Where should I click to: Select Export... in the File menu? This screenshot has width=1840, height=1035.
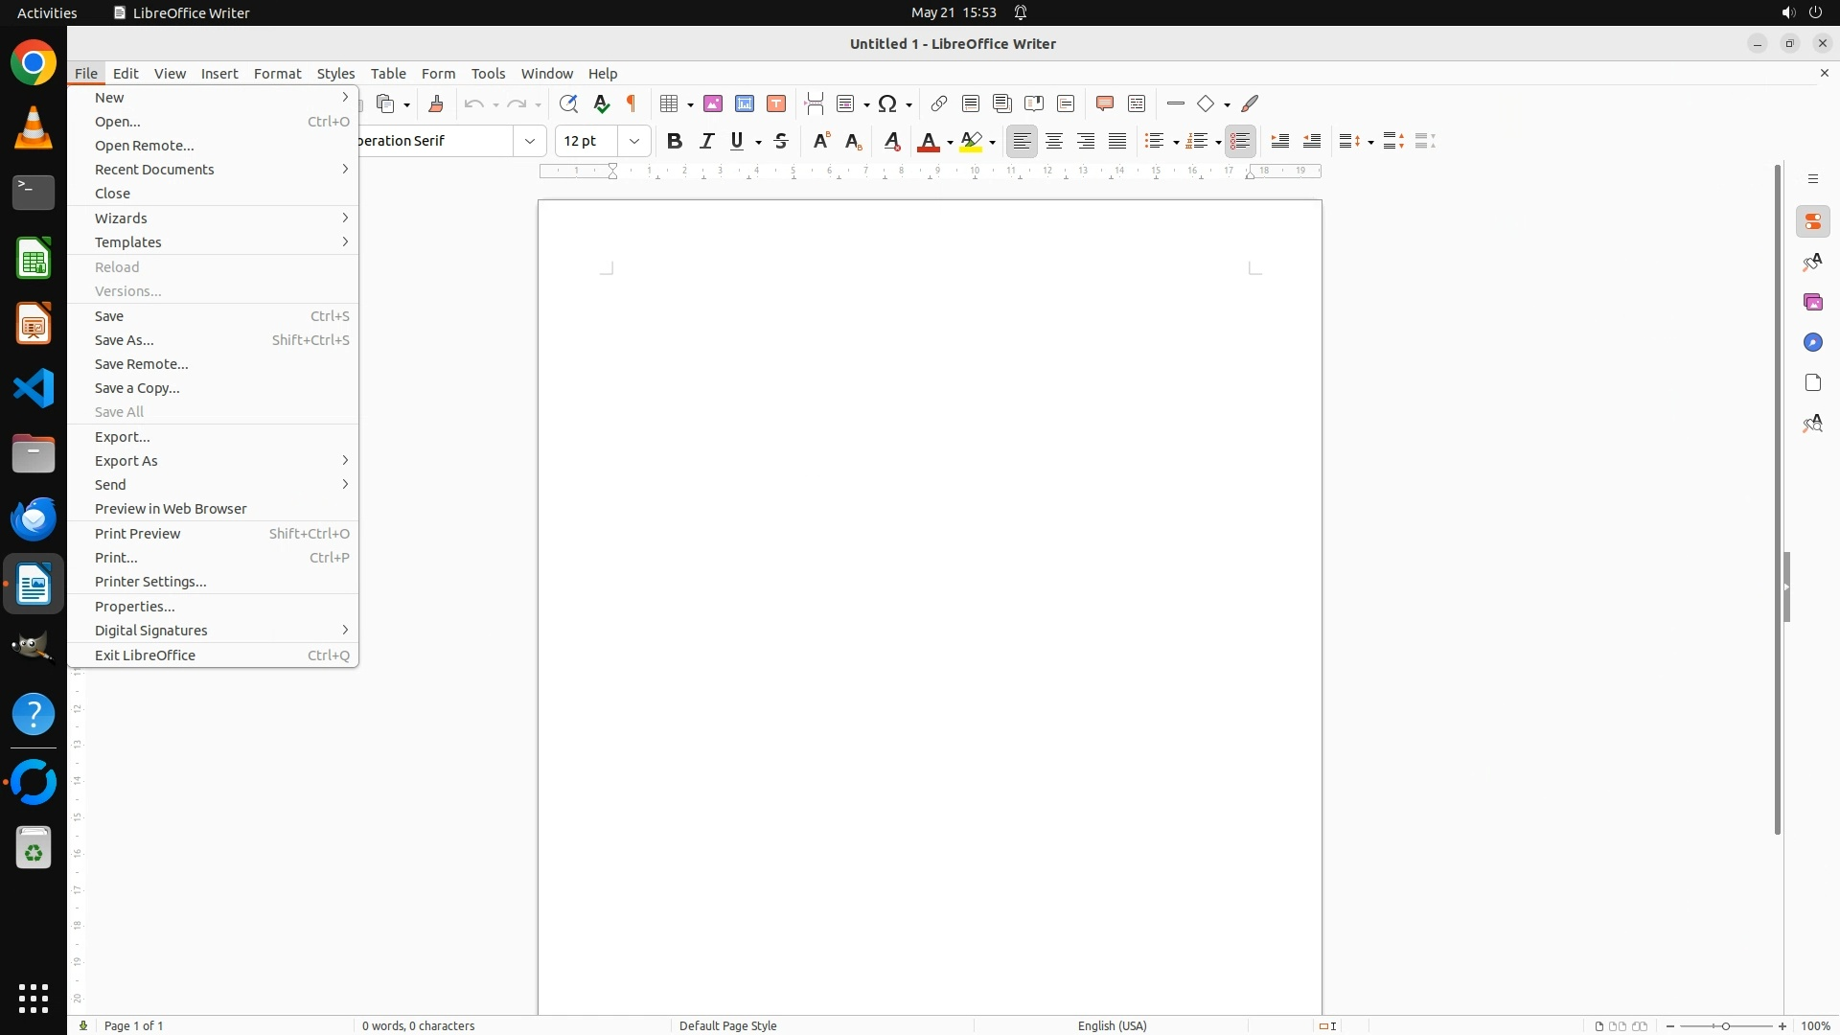[123, 437]
